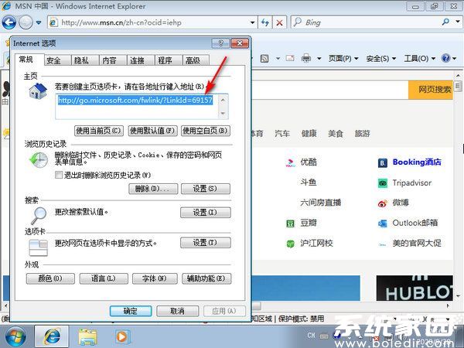Click the orange 网页搜索 button on MSN page

431,90
